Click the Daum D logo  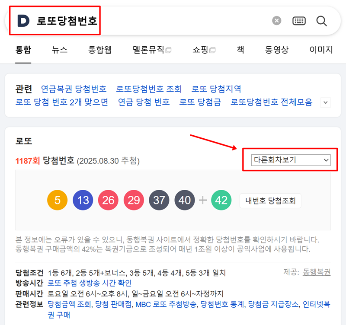[24, 21]
